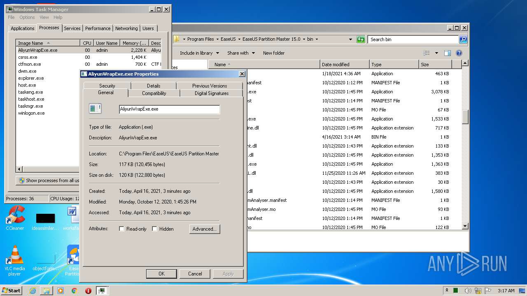This screenshot has width=527, height=296.
Task: Tick the Read-only attribute checkbox
Action: [122, 229]
